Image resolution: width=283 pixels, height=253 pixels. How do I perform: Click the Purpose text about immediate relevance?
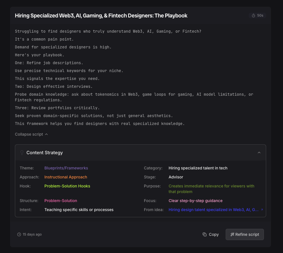tap(211, 189)
